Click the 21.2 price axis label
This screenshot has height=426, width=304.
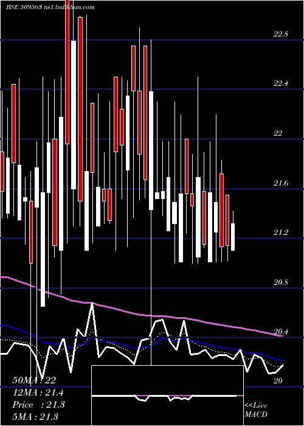(x=281, y=232)
